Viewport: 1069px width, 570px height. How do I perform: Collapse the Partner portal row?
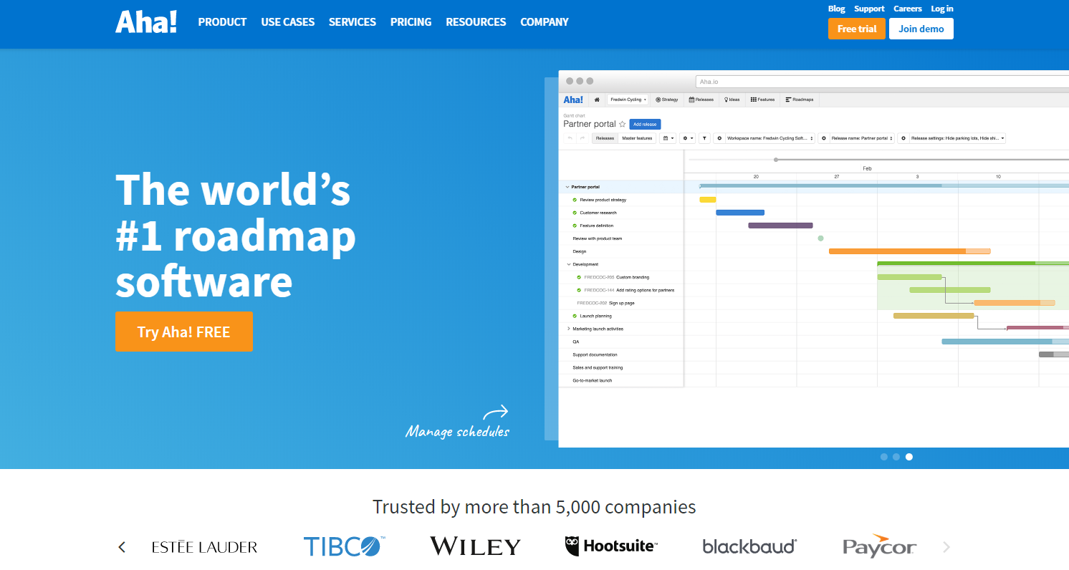pyautogui.click(x=567, y=187)
